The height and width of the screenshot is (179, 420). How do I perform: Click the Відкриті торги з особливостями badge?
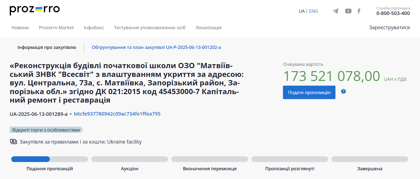point(46,130)
